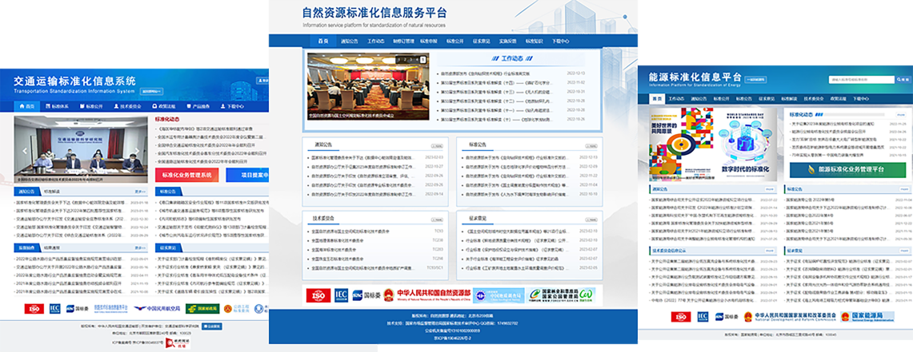Open IEC logo link on transportation site
The height and width of the screenshot is (352, 913).
point(54,308)
